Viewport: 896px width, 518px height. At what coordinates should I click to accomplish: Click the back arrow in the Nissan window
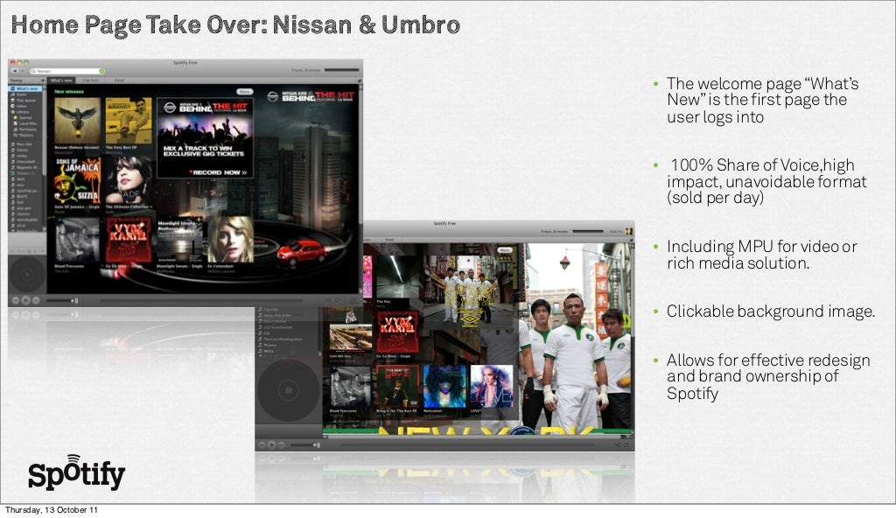(x=14, y=71)
